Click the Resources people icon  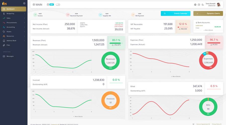4,36
